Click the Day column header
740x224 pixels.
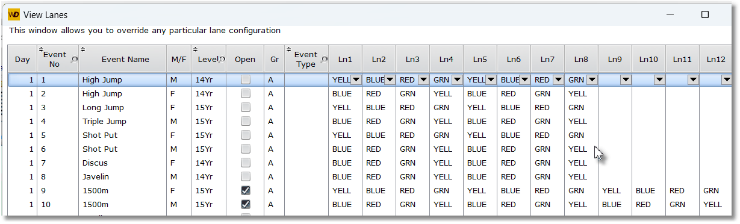point(22,59)
